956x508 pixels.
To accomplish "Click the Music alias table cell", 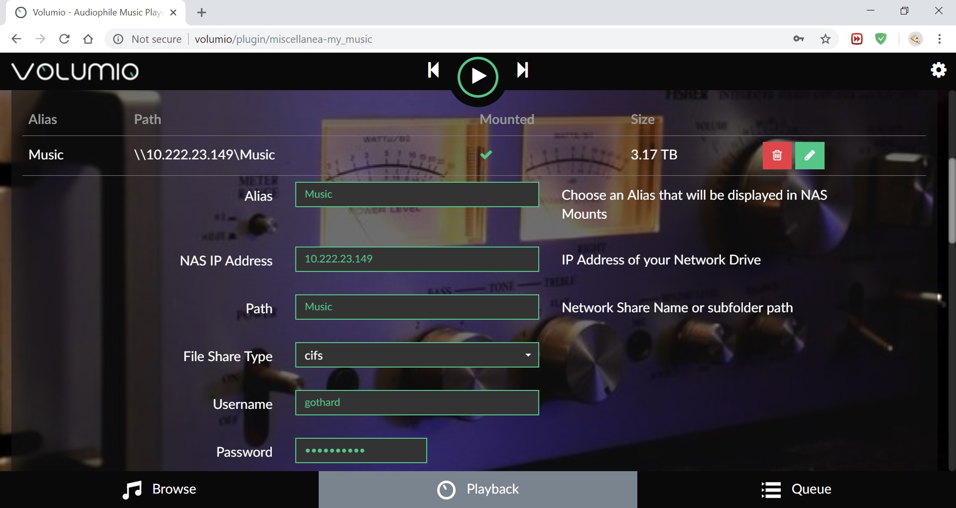I will pyautogui.click(x=46, y=155).
